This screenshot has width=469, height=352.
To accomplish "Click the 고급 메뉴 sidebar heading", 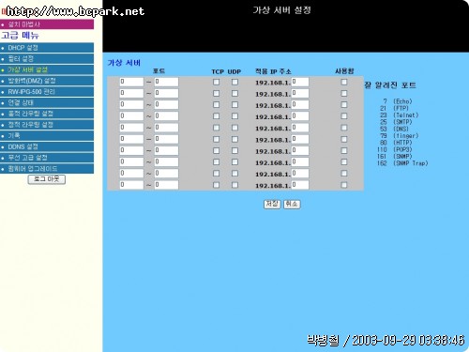I will 20,35.
